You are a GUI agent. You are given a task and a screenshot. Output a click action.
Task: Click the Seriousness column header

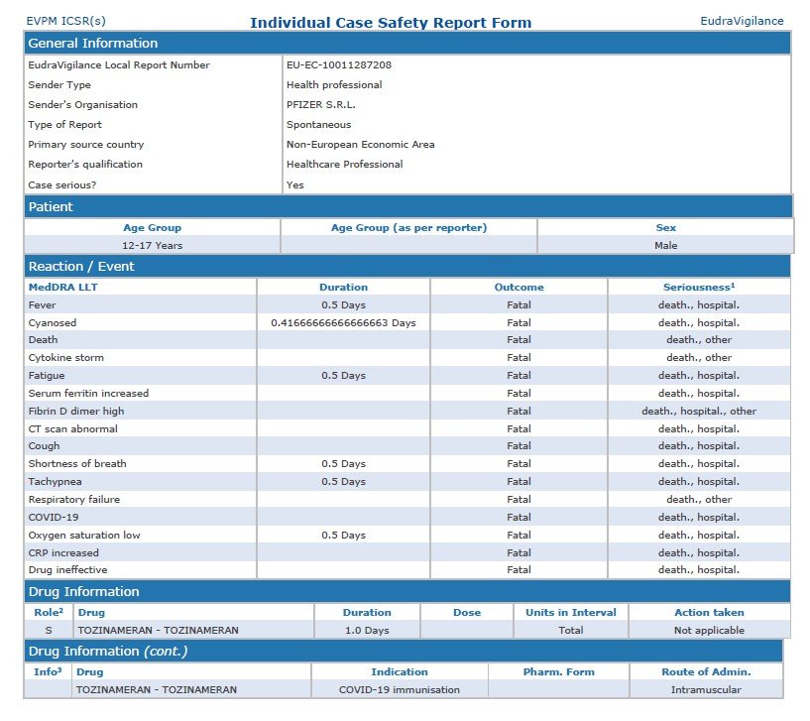(x=699, y=287)
